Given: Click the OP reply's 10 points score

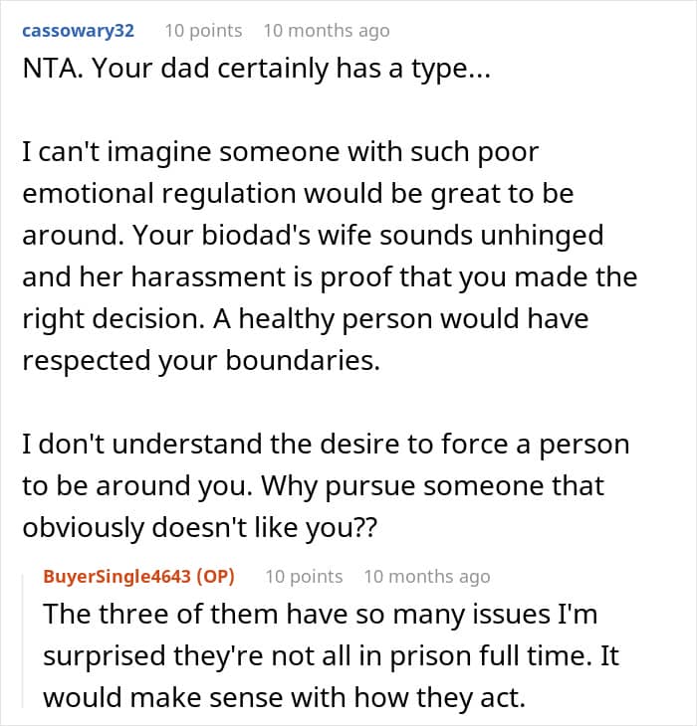Looking at the screenshot, I should (x=304, y=577).
